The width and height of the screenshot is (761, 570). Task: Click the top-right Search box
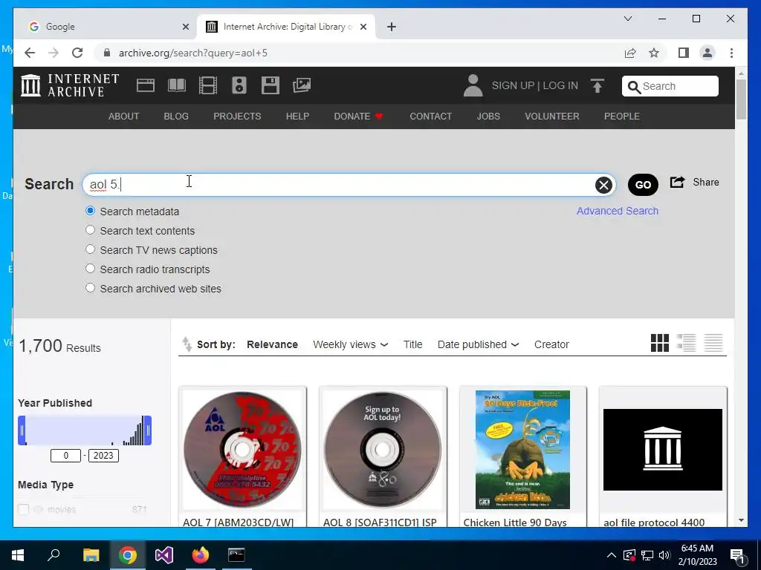670,86
